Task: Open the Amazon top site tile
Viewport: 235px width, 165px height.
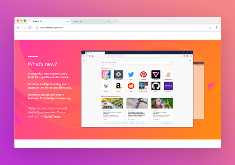Action: pos(119,86)
